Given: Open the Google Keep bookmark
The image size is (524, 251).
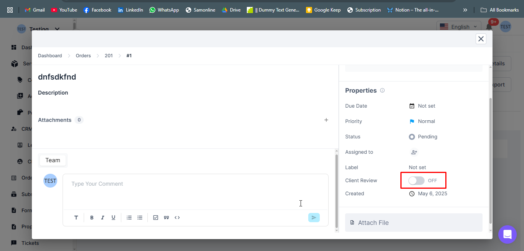Looking at the screenshot, I should click(323, 10).
